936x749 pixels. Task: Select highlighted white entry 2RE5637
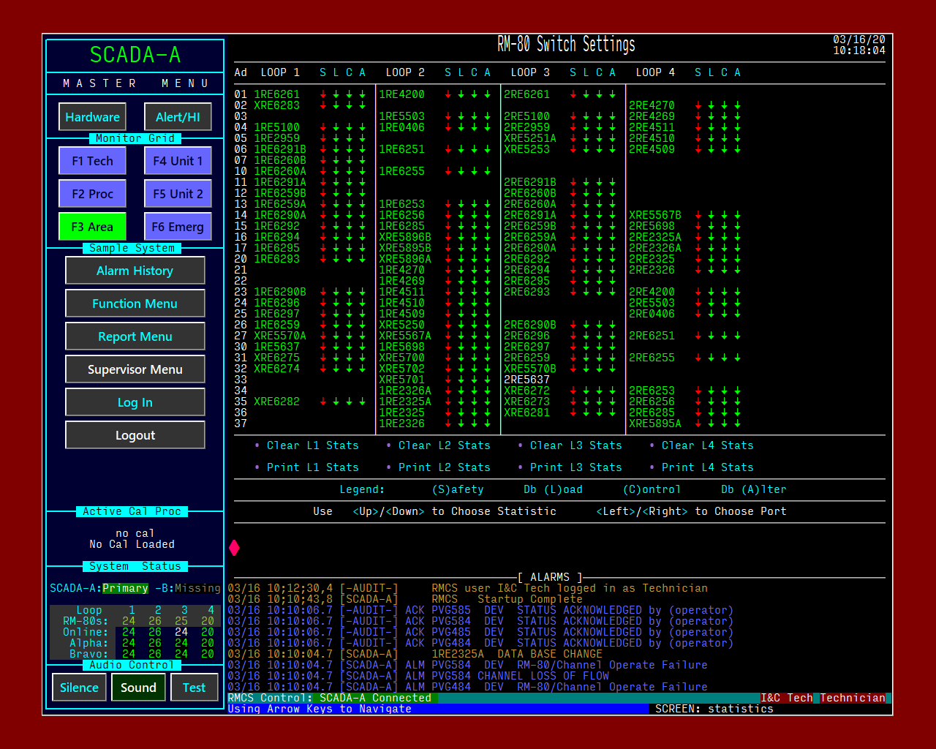pos(526,380)
